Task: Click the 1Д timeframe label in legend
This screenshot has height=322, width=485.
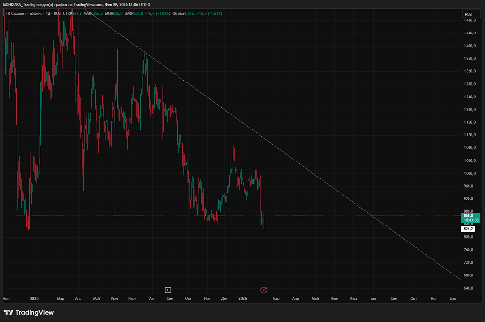Action: [48, 13]
